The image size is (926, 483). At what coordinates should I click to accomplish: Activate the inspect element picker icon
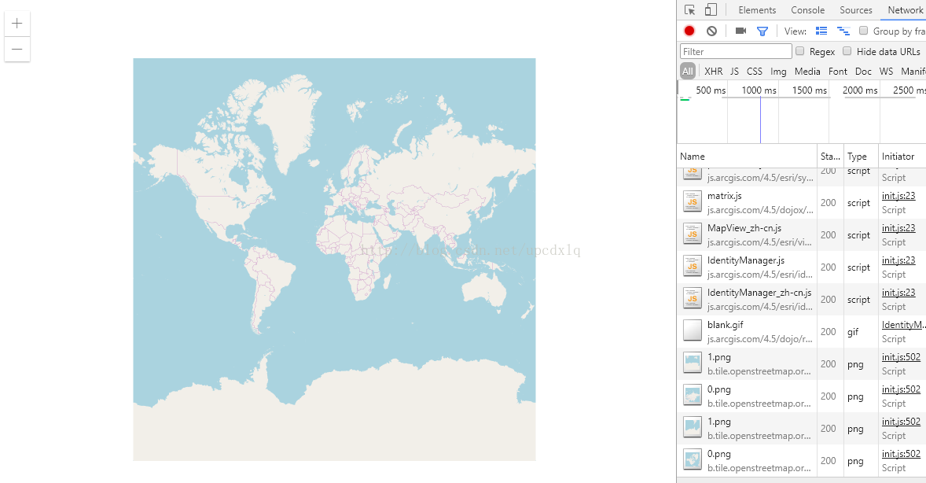point(689,10)
